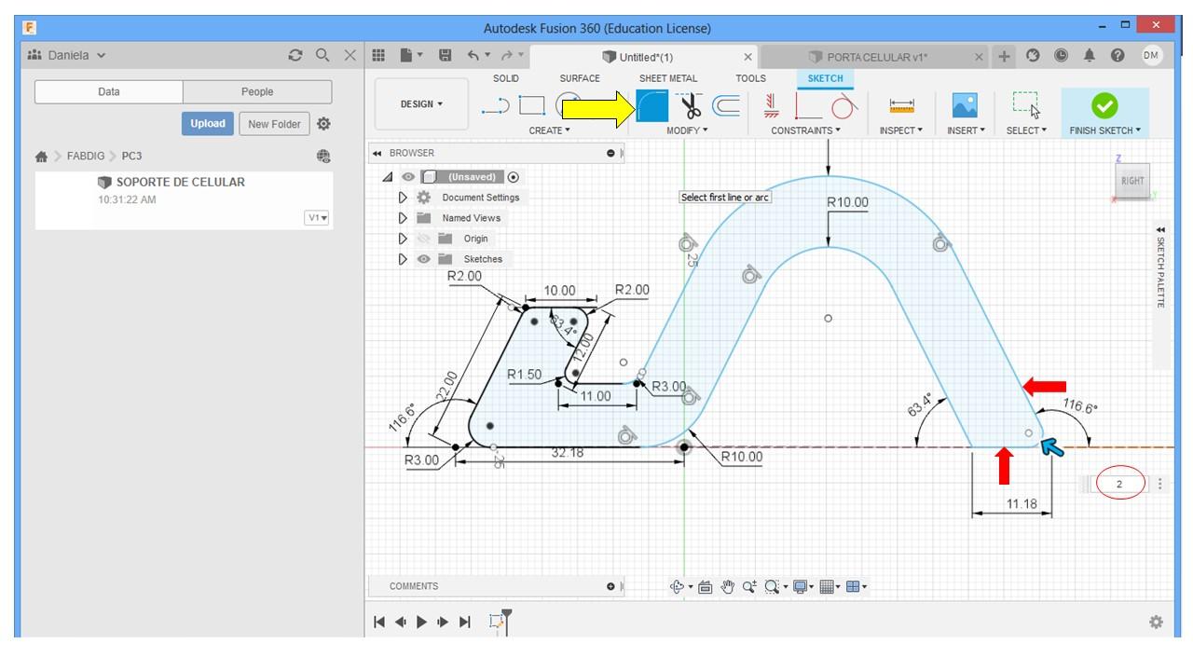Expand Document Settings node
This screenshot has height=671, width=1193.
[x=403, y=198]
